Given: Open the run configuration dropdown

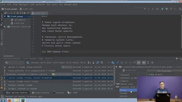Looking at the screenshot, I should point(140,9).
